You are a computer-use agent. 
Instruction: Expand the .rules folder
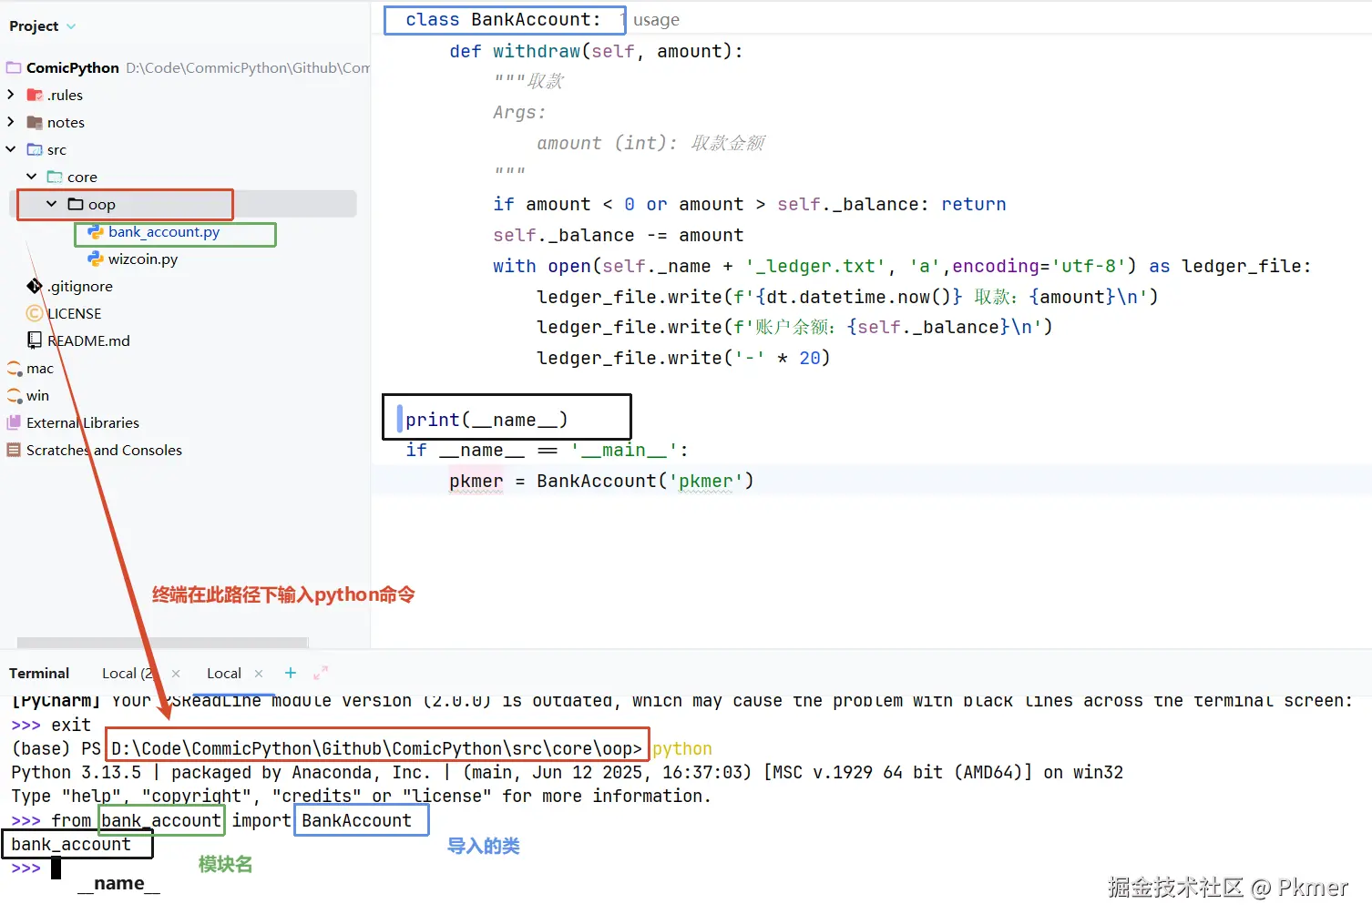pyautogui.click(x=11, y=95)
